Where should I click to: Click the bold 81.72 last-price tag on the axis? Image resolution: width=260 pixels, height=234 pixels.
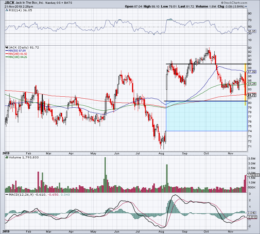click(x=252, y=95)
